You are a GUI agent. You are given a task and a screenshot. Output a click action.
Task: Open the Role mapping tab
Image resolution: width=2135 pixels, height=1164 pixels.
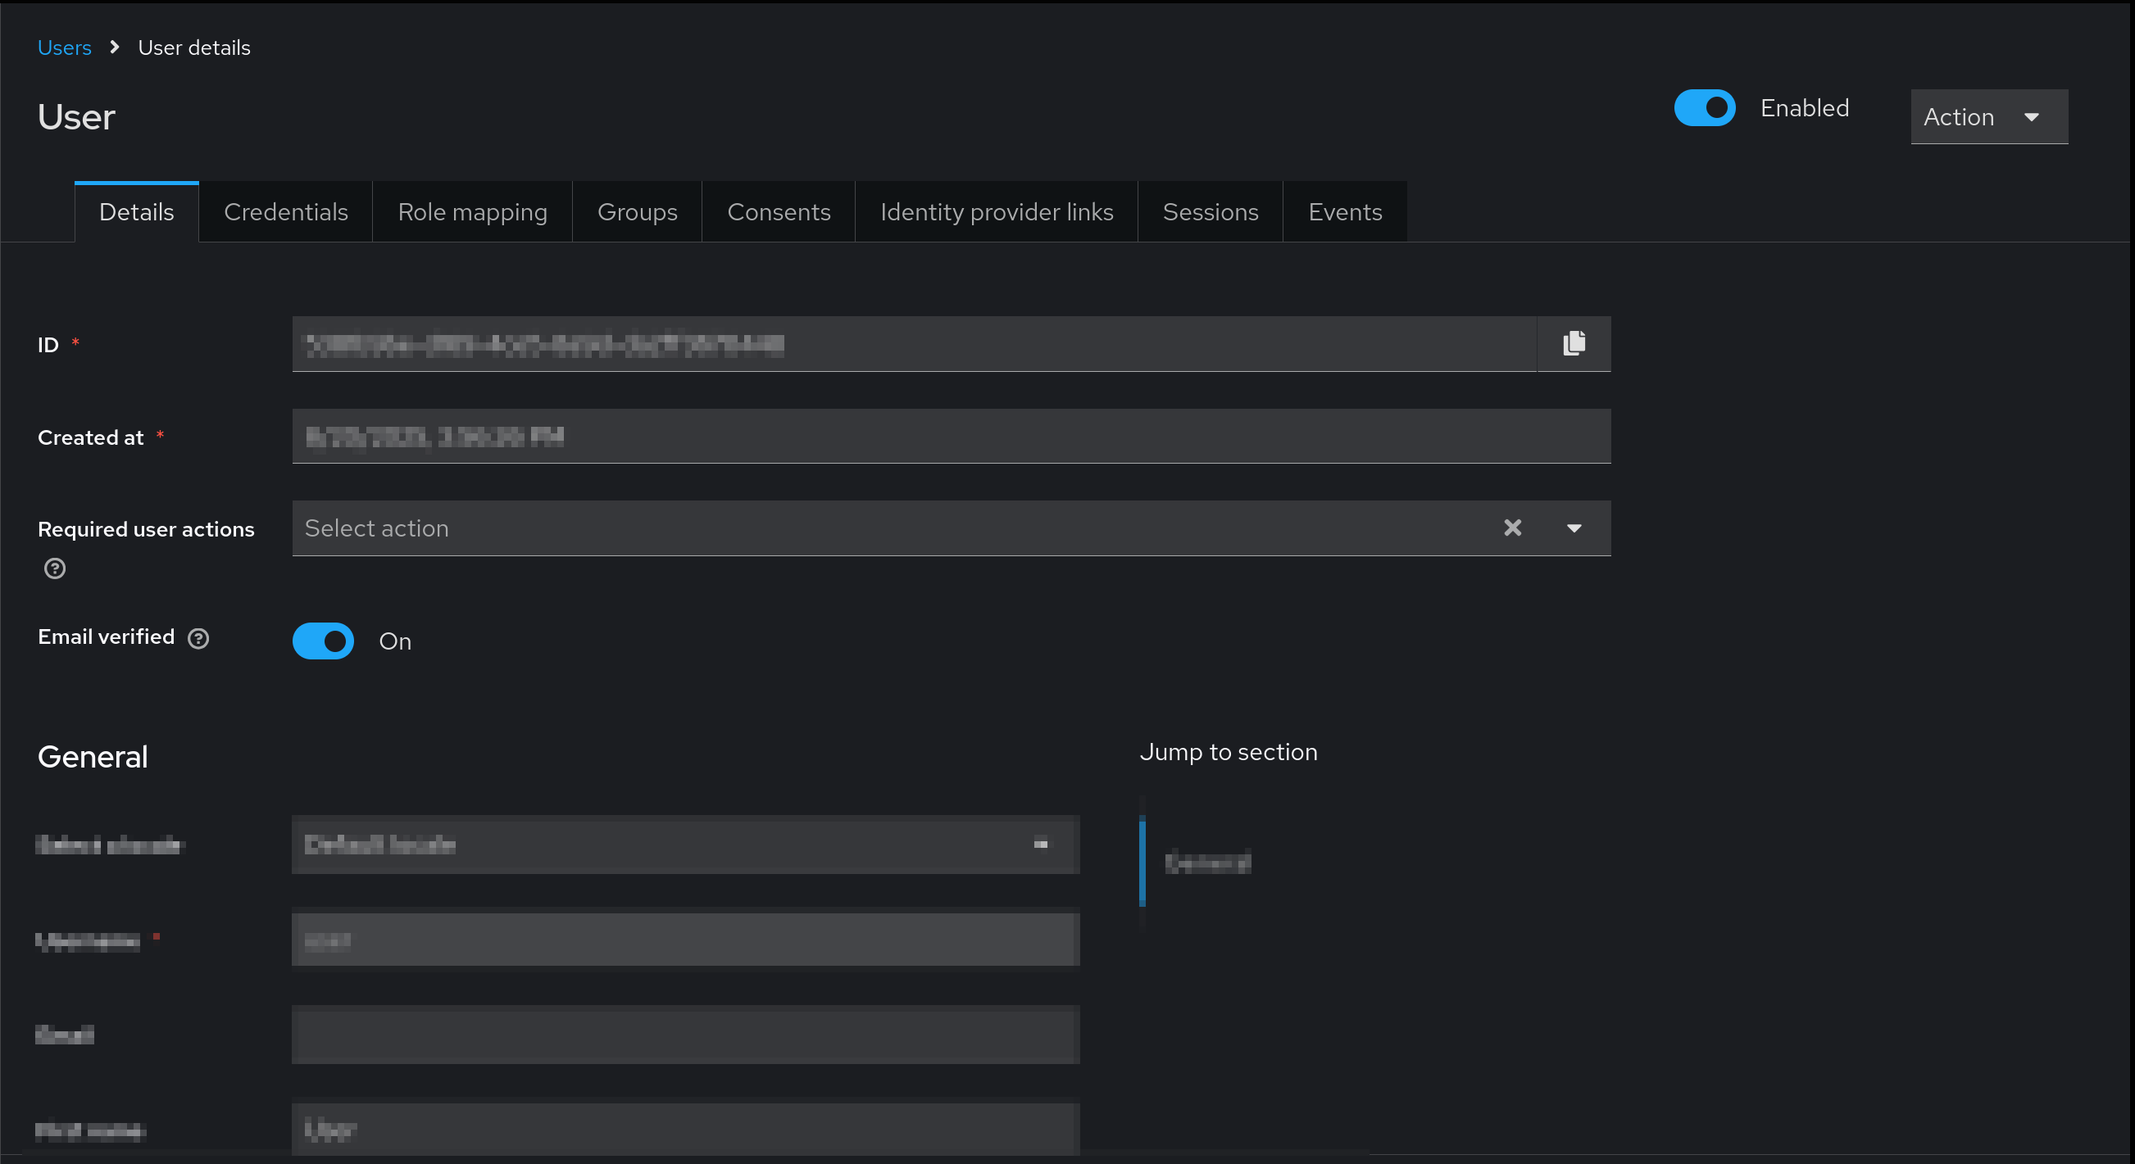click(471, 212)
